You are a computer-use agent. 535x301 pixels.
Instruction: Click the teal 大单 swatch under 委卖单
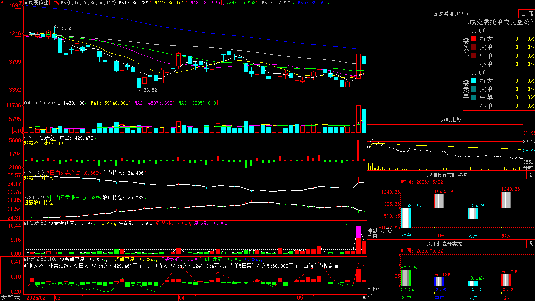pos(473,89)
